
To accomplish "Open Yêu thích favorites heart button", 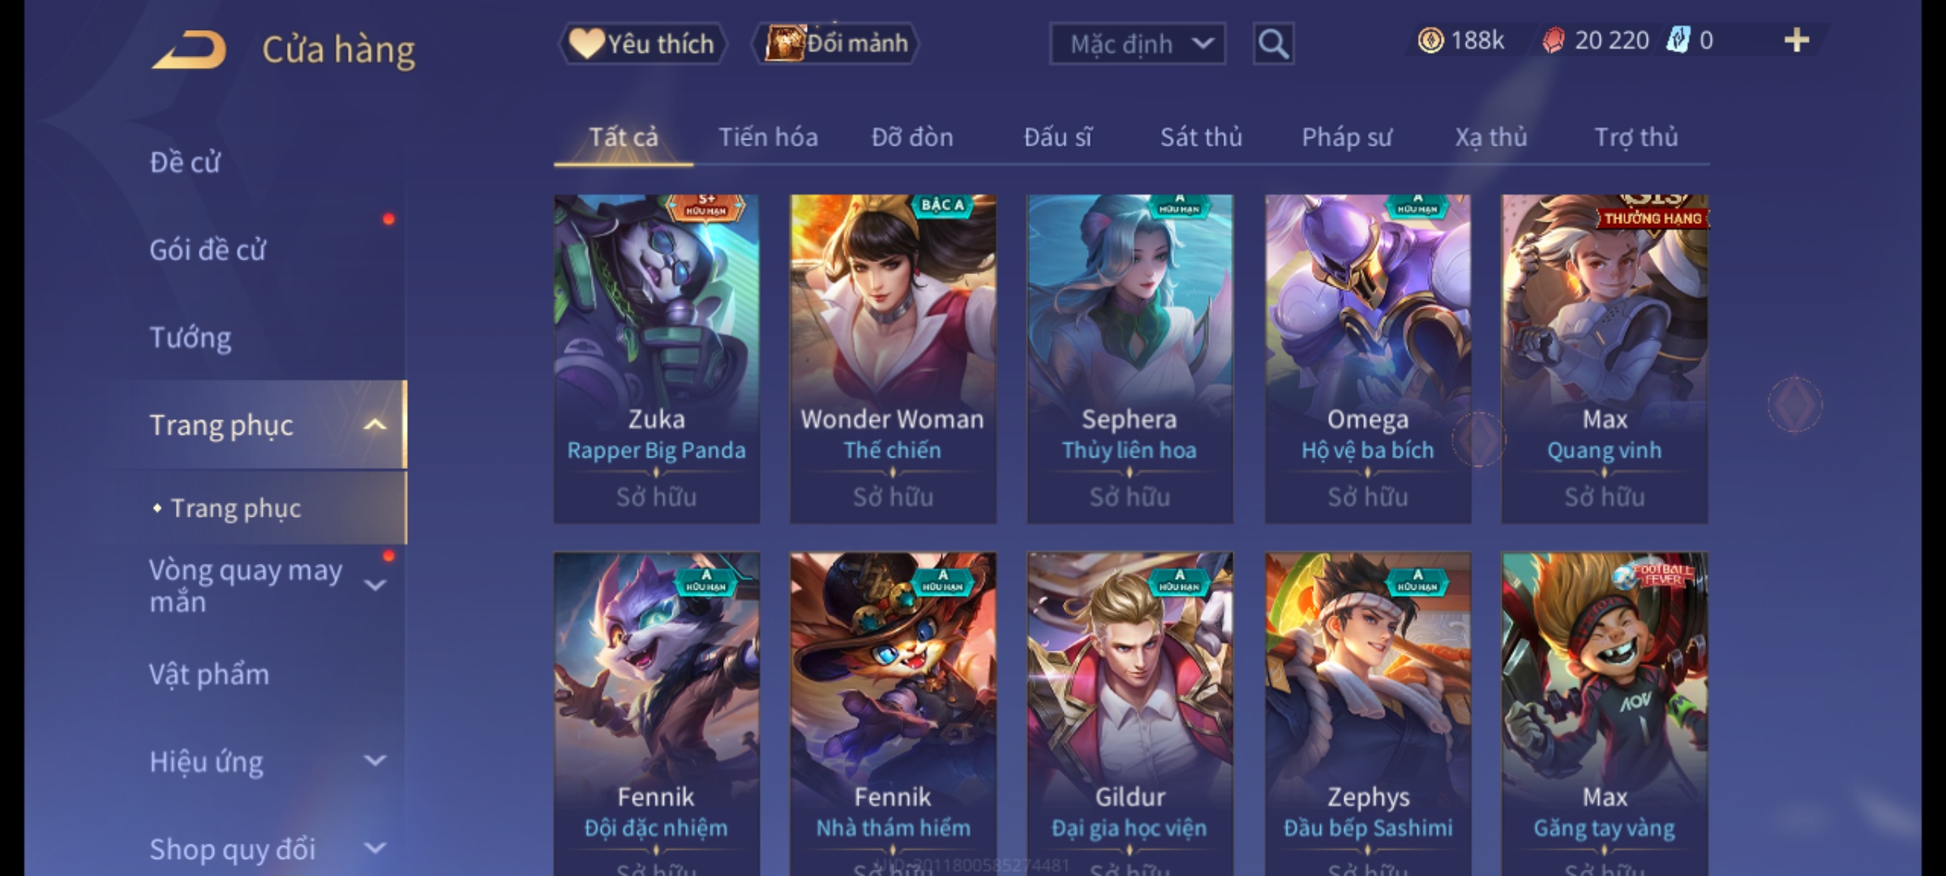I will click(x=642, y=43).
